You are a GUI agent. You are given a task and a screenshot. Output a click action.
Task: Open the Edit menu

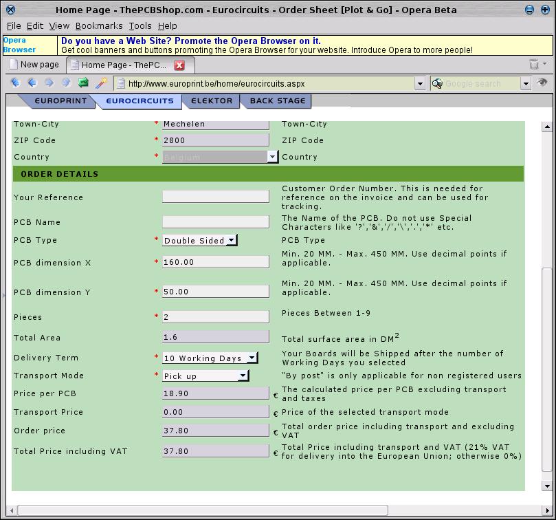(35, 26)
